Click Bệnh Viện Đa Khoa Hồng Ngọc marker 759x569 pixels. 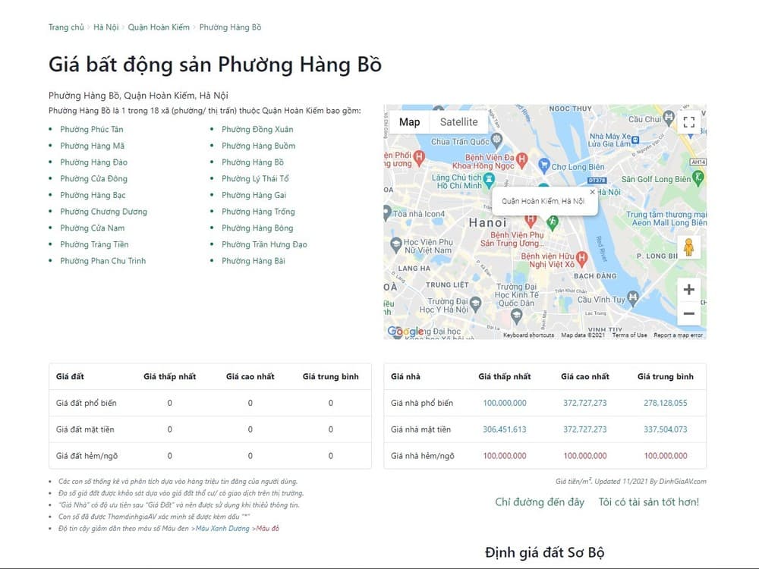pyautogui.click(x=522, y=159)
